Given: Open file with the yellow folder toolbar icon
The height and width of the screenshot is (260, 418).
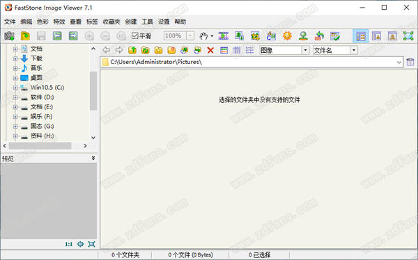Looking at the screenshot, I should point(25,35).
